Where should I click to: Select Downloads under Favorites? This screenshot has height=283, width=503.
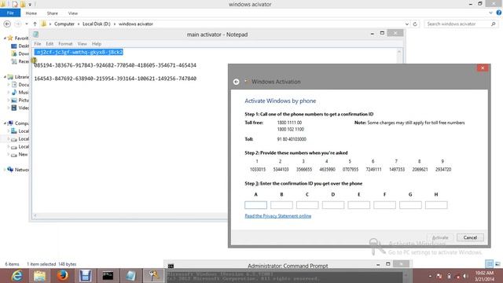click(20, 53)
